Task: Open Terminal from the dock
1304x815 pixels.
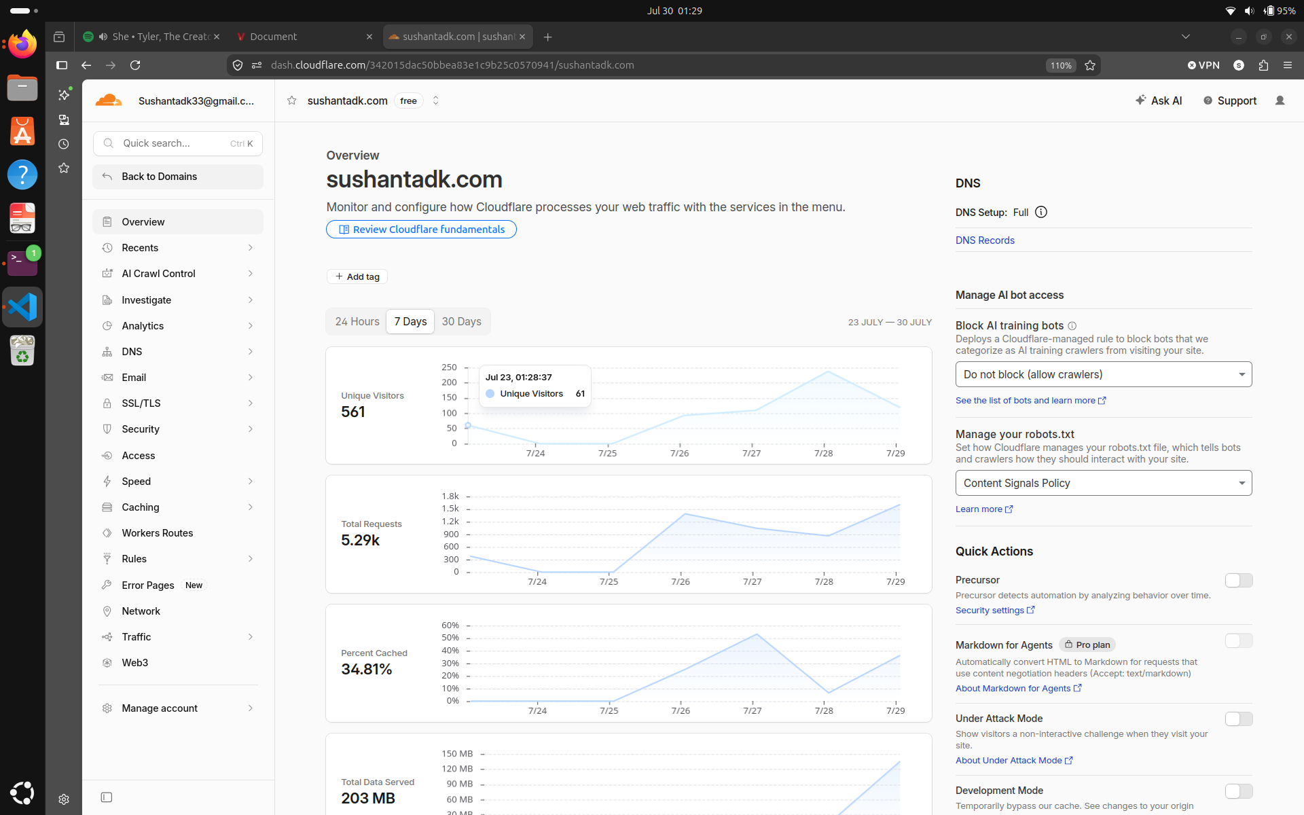Action: pos(22,262)
